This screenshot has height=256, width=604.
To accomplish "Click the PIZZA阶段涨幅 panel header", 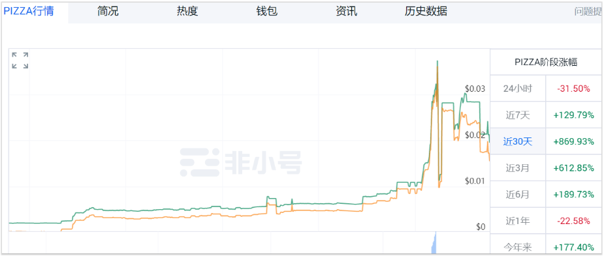I will pos(546,62).
